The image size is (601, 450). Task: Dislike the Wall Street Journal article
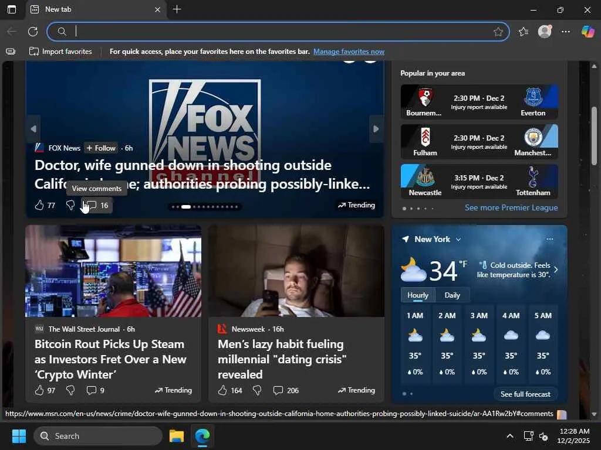point(70,390)
